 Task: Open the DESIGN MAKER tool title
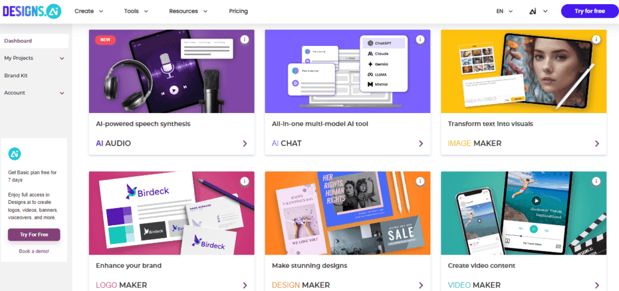pos(301,285)
